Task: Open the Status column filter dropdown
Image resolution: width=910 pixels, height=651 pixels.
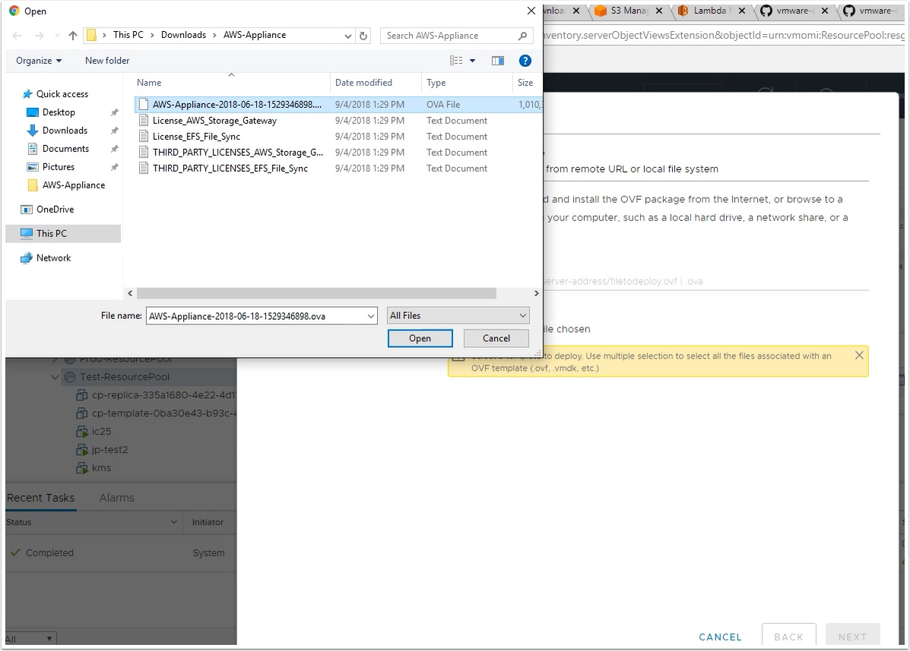Action: coord(173,523)
